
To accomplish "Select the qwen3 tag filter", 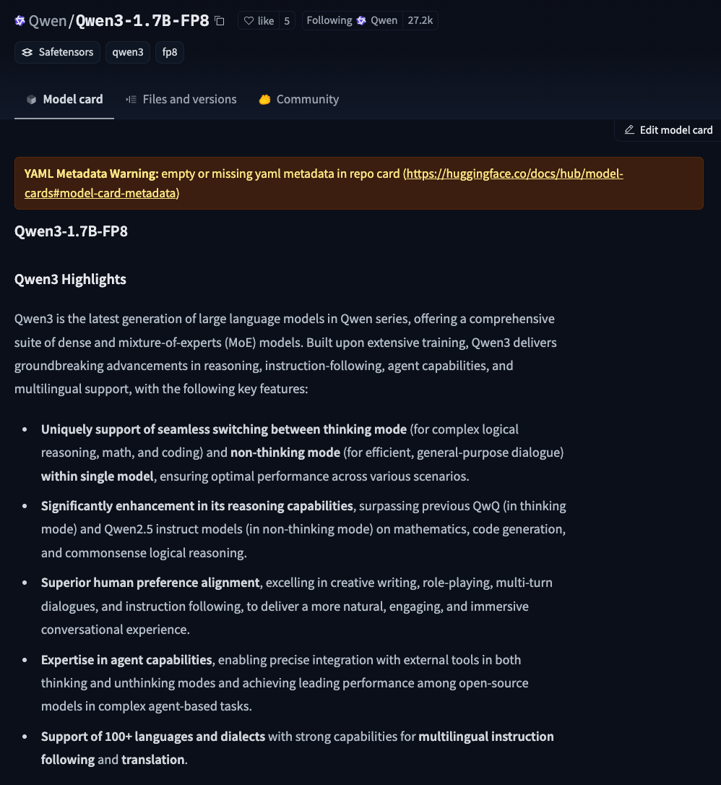I will 127,52.
